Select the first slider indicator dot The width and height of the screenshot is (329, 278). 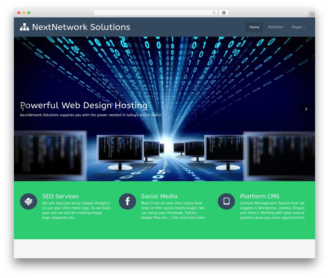pos(160,171)
